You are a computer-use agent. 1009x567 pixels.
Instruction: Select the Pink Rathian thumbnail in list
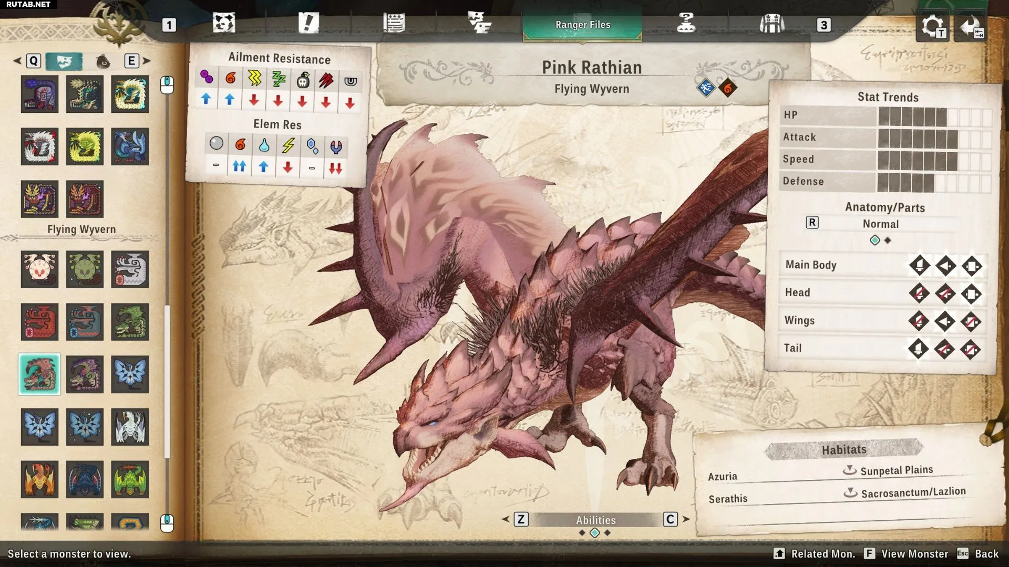[39, 374]
